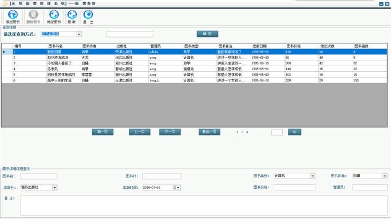Click the 下一页 next-page button
Image resolution: width=391 pixels, height=219 pixels.
(x=170, y=132)
